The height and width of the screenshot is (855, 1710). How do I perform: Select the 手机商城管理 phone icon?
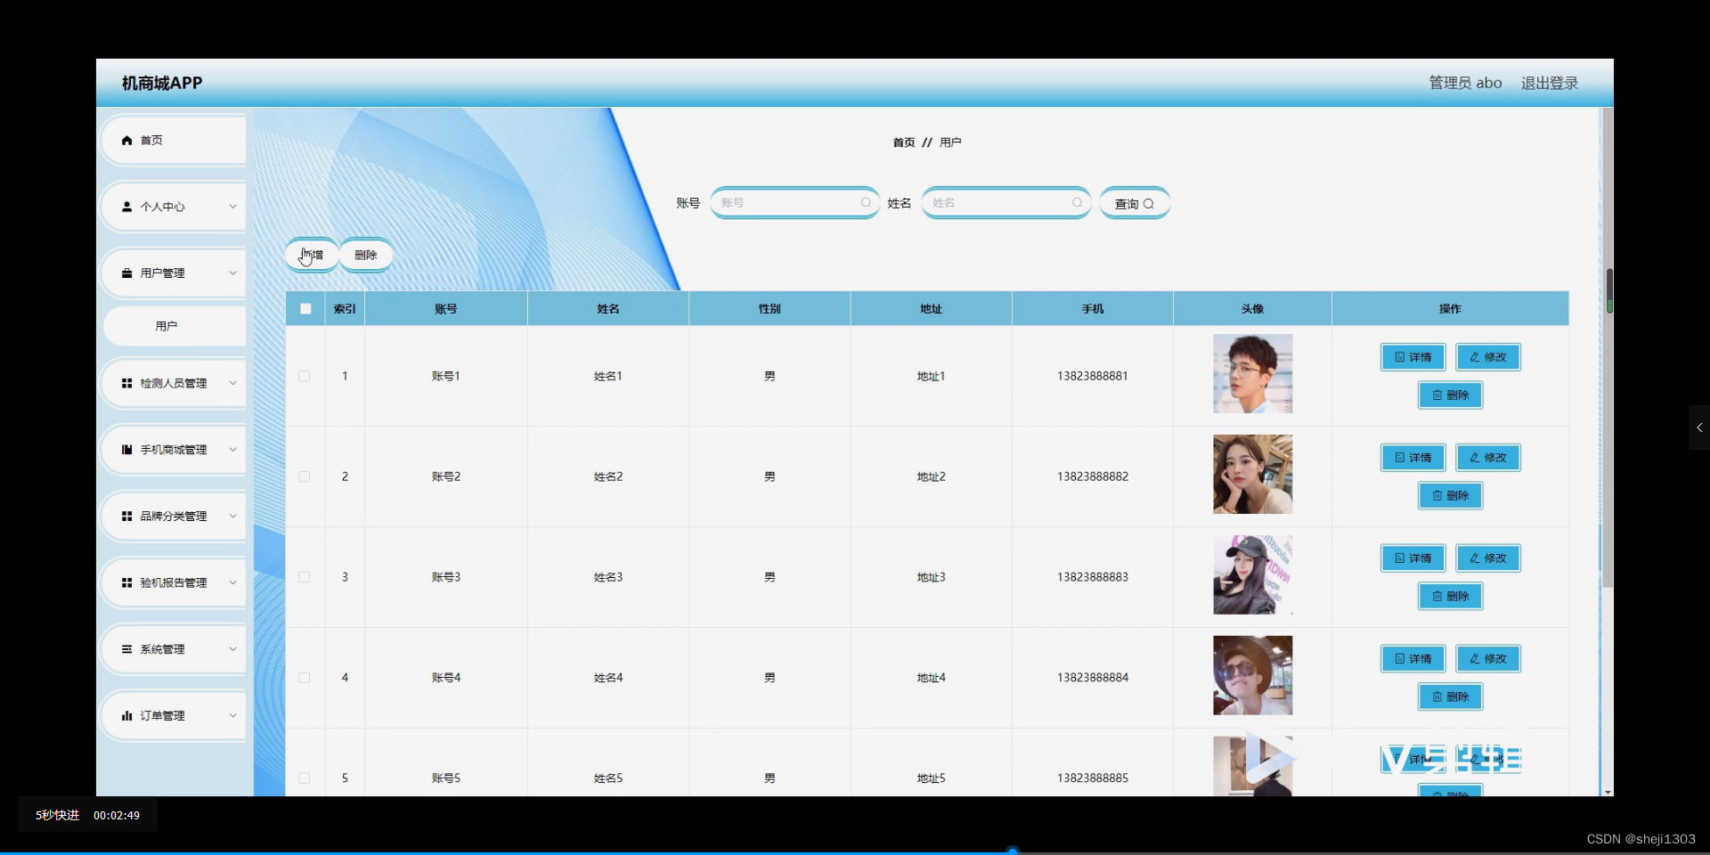(x=126, y=449)
